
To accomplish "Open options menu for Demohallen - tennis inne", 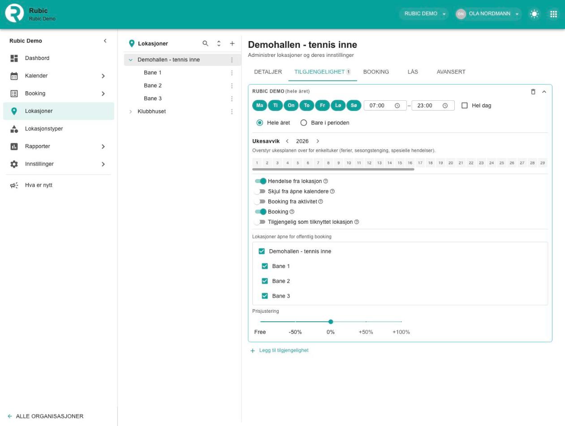I will coord(232,60).
